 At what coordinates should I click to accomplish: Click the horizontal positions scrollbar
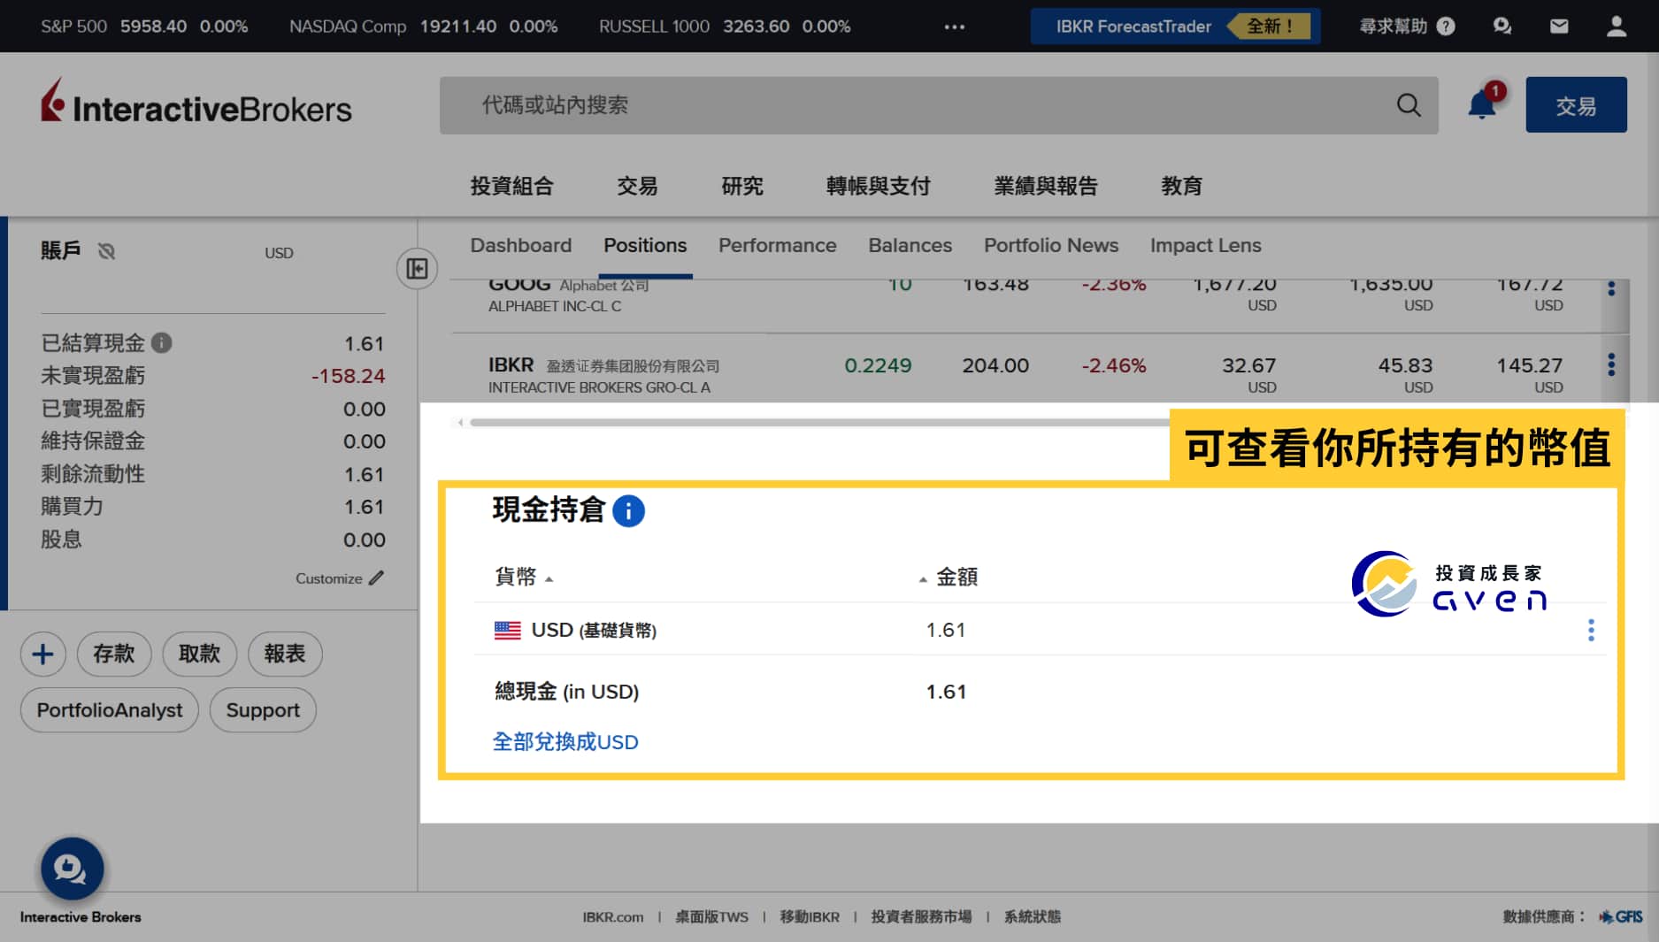coord(818,422)
